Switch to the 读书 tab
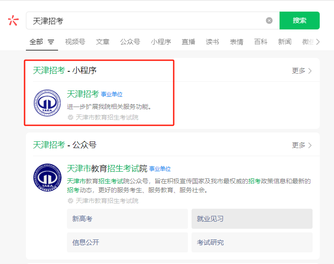The width and height of the screenshot is (334, 264). click(213, 41)
